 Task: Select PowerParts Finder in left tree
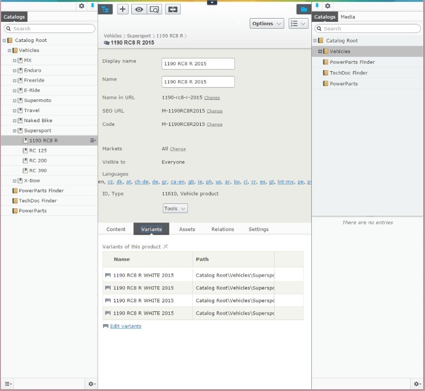(41, 191)
